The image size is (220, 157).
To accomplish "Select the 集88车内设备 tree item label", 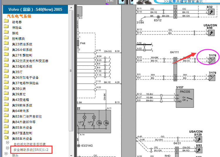I will click(x=22, y=139).
